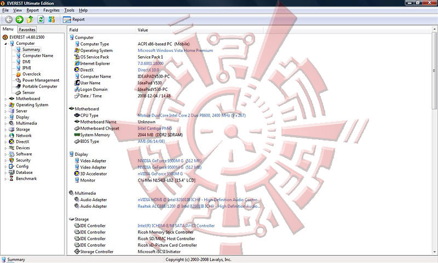Click the green Forward arrow
Image resolution: width=438 pixels, height=263 pixels.
point(19,19)
